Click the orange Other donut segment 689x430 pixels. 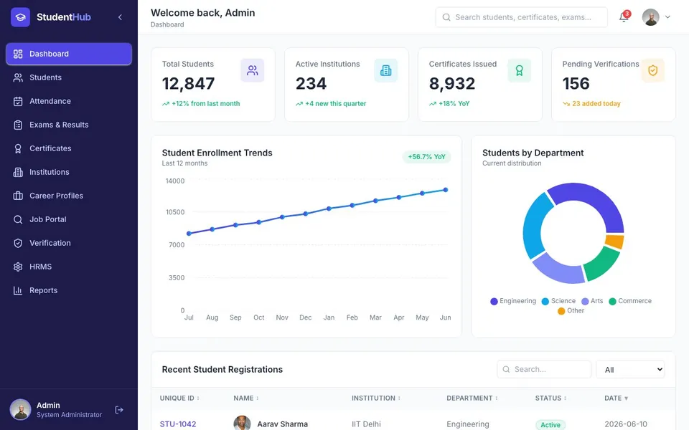click(615, 242)
